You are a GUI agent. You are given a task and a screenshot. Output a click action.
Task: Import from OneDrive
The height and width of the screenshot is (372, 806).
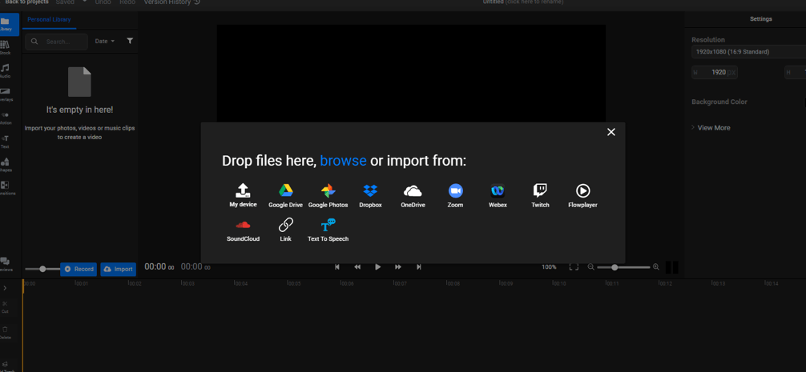click(x=413, y=195)
